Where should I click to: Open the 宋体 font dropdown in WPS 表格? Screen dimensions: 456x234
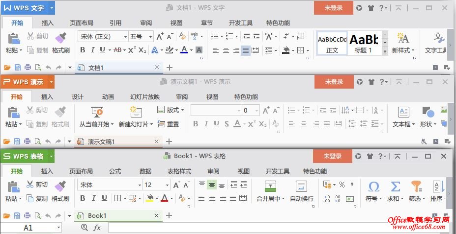point(140,185)
